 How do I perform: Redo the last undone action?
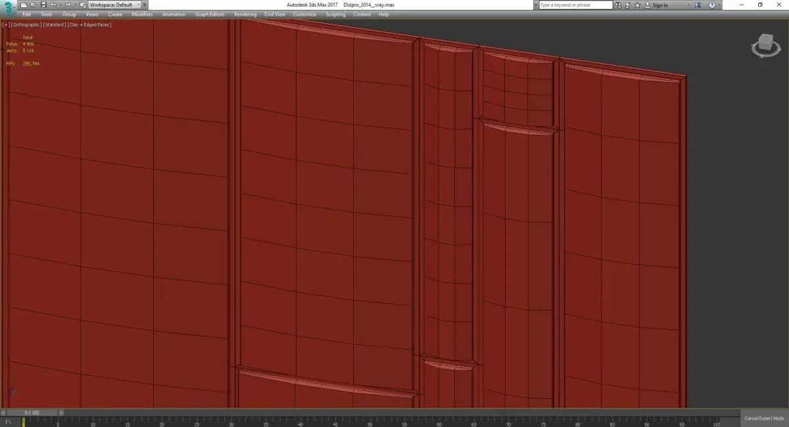[67, 5]
